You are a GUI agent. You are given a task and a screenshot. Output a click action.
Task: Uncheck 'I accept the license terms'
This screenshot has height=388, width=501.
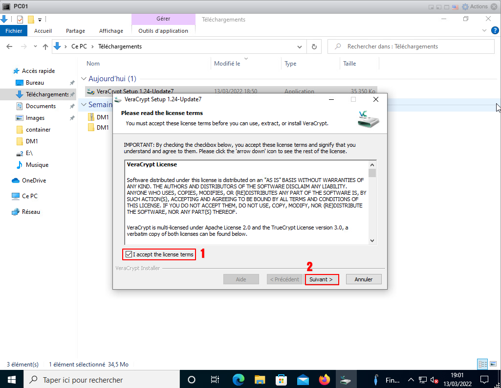tap(129, 254)
